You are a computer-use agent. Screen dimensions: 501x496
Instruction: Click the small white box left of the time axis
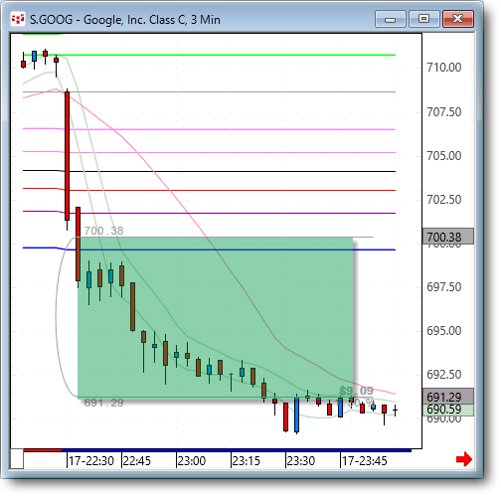point(17,459)
